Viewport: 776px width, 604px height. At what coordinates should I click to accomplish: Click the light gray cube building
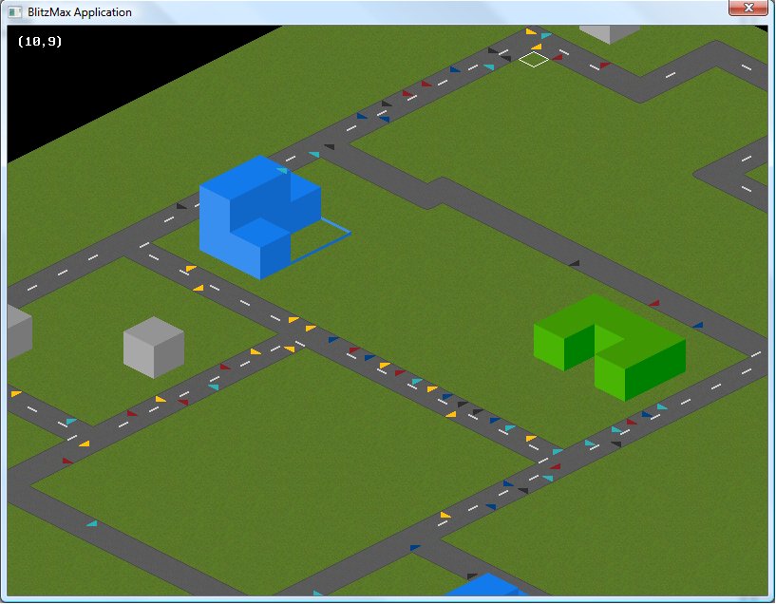click(x=154, y=348)
